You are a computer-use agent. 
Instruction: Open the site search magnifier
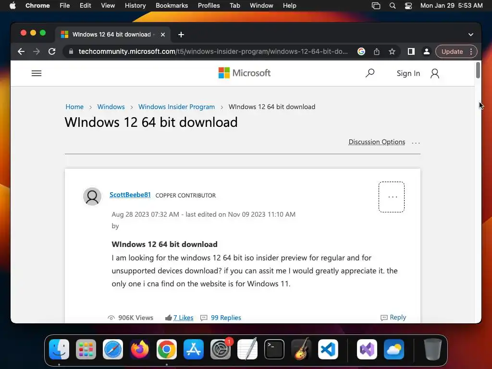click(x=370, y=73)
